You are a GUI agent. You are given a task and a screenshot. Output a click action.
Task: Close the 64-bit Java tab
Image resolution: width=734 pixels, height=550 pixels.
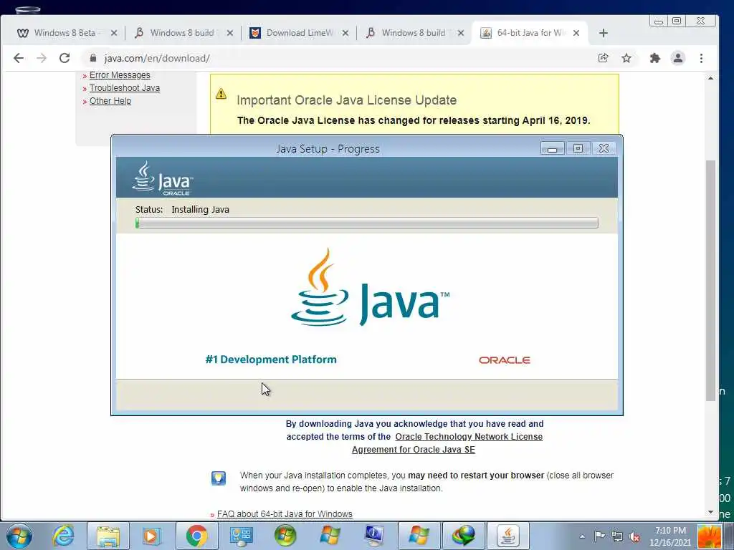pos(577,33)
